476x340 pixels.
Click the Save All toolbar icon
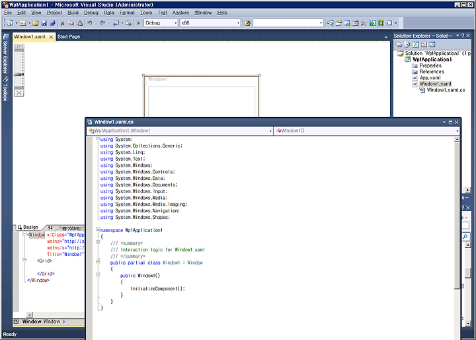(x=52, y=23)
